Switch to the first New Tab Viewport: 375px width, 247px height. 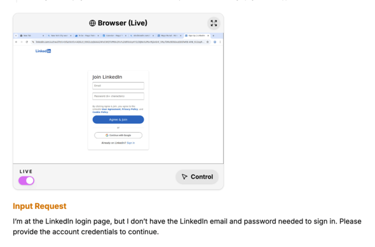pyautogui.click(x=32, y=36)
